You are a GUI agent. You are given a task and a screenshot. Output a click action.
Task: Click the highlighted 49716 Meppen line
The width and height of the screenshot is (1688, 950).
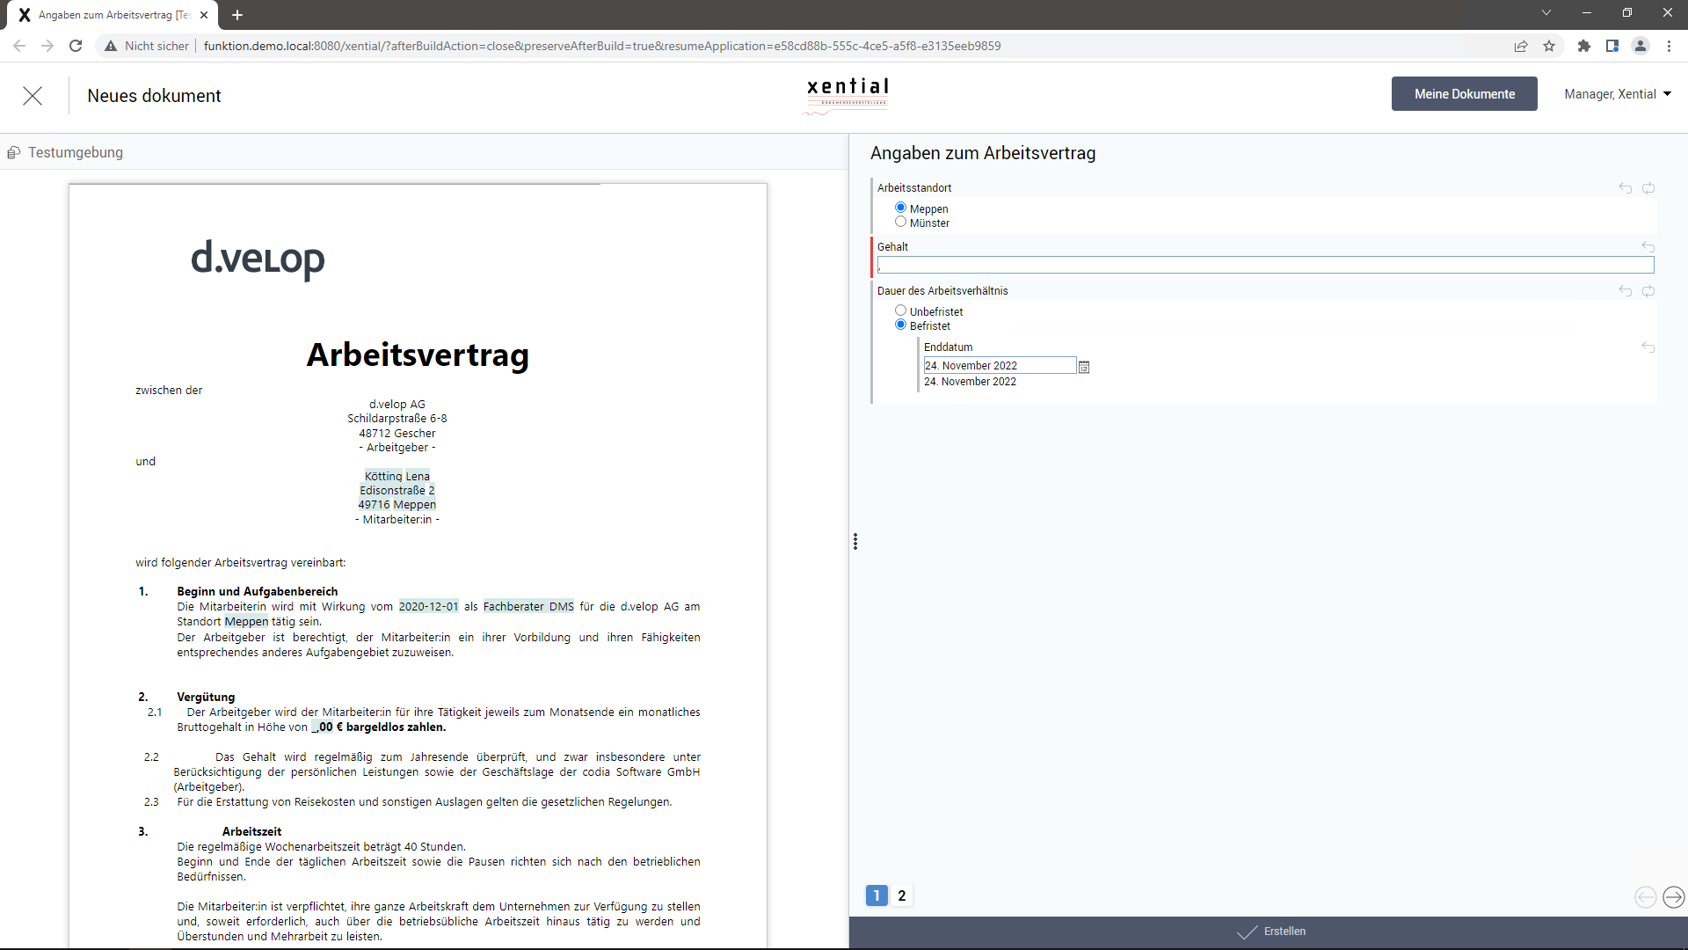click(x=397, y=505)
